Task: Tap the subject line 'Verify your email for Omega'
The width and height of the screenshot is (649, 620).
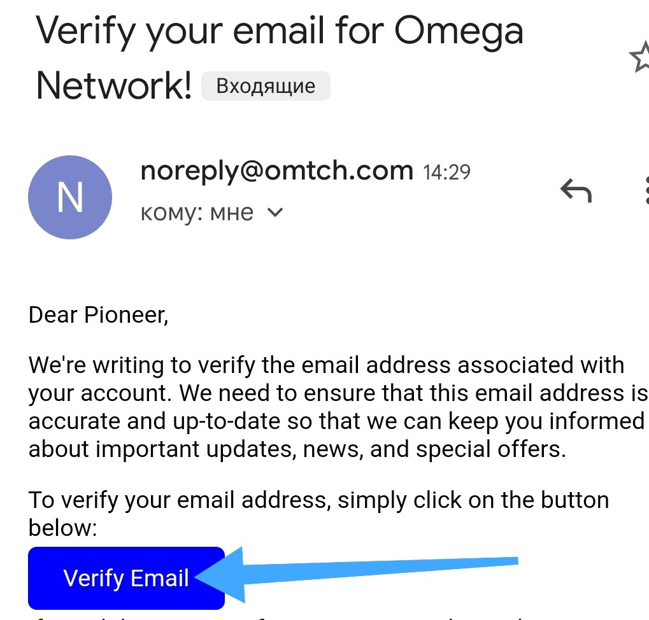Action: pyautogui.click(x=280, y=31)
